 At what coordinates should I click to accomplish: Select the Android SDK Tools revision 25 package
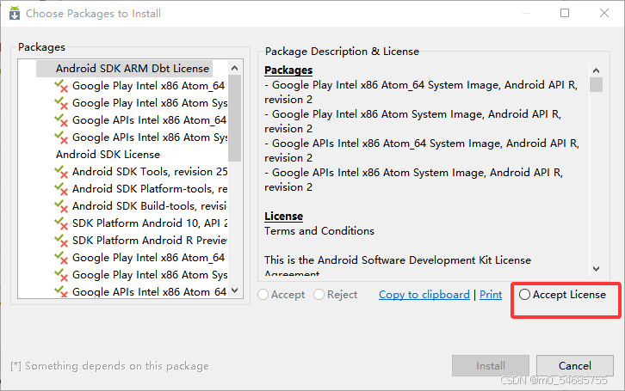(x=150, y=172)
